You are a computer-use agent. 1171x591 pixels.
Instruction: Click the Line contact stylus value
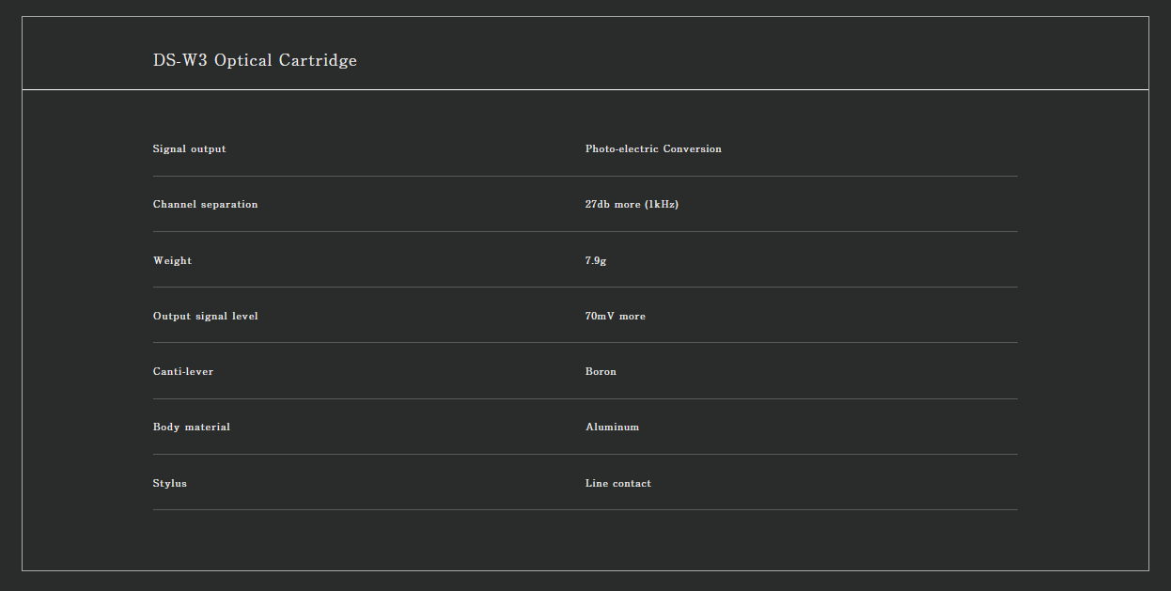617,483
